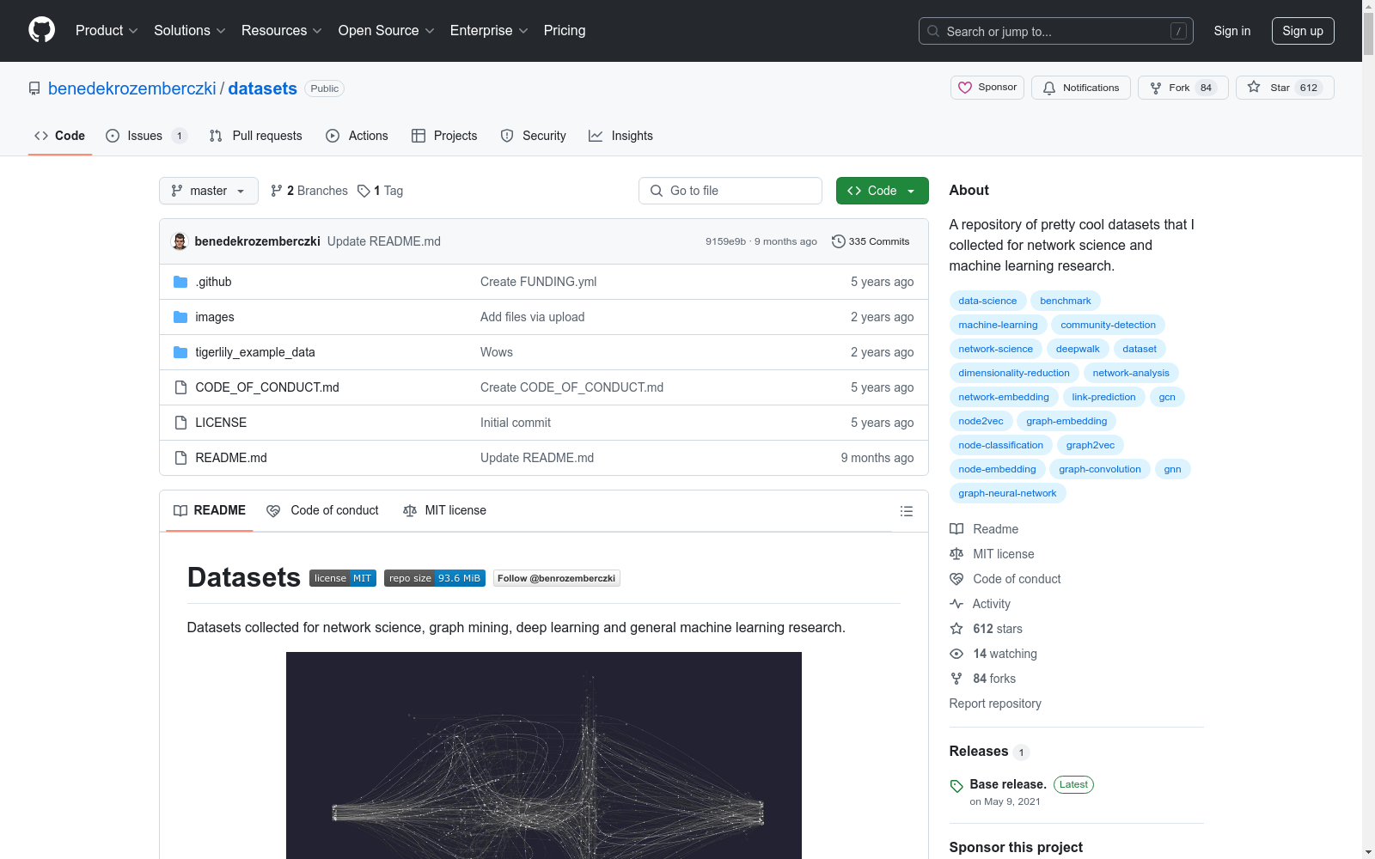1375x859 pixels.
Task: Open the README outline list icon
Action: click(x=906, y=511)
